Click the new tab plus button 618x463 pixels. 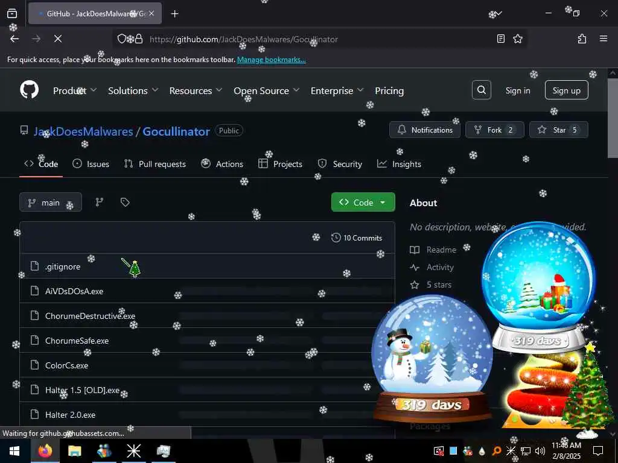[x=174, y=14]
